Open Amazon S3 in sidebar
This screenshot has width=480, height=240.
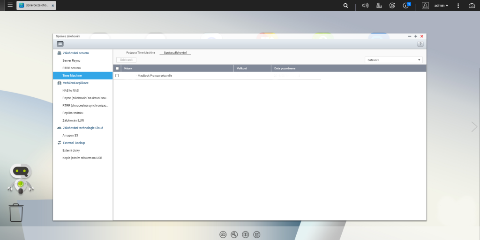pyautogui.click(x=70, y=135)
